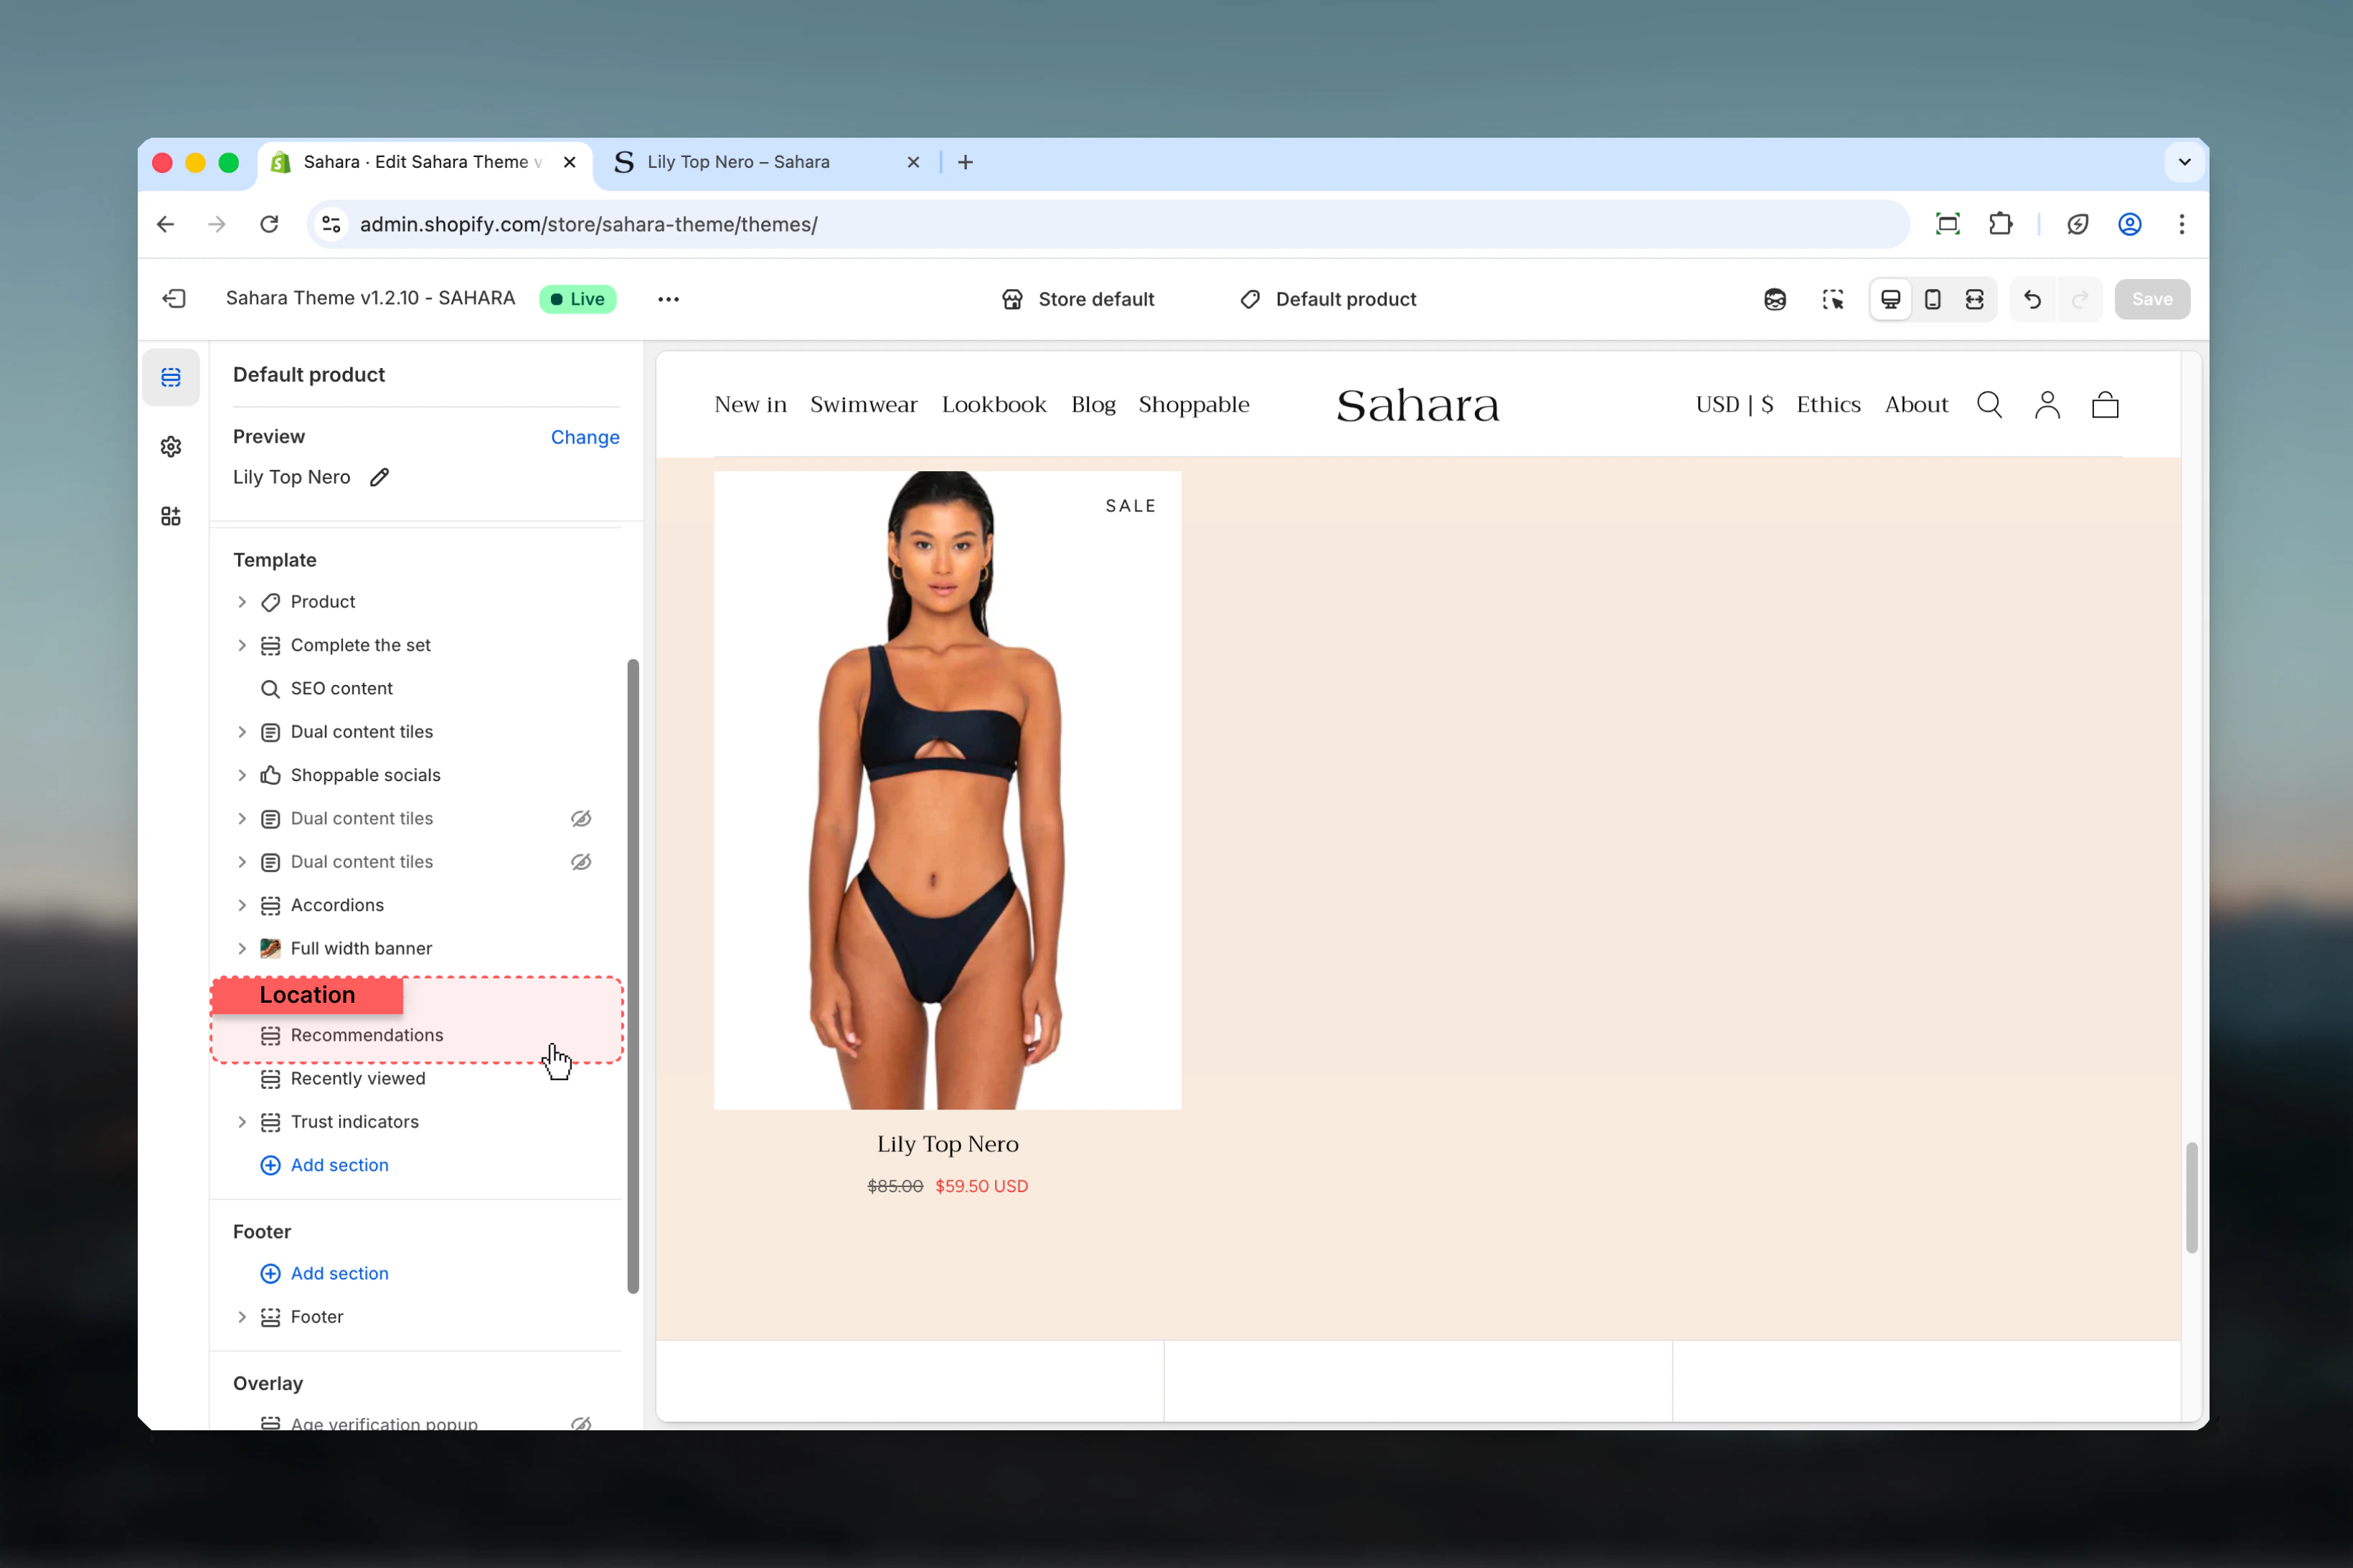Open the App embeds sidebar icon

(x=171, y=516)
